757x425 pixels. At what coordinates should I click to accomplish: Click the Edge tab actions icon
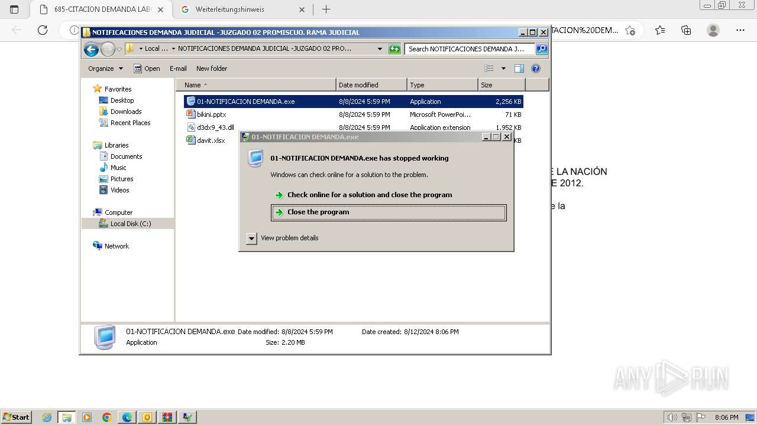(14, 9)
